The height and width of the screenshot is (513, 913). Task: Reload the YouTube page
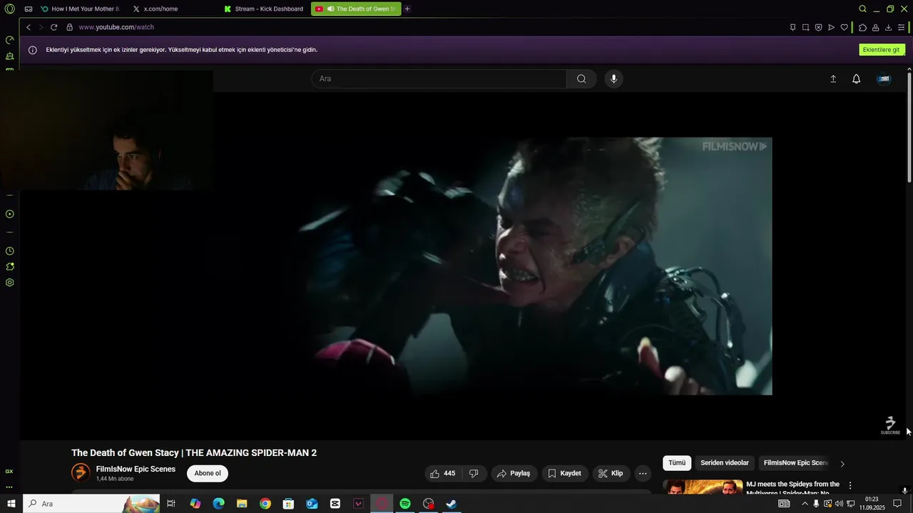point(53,27)
